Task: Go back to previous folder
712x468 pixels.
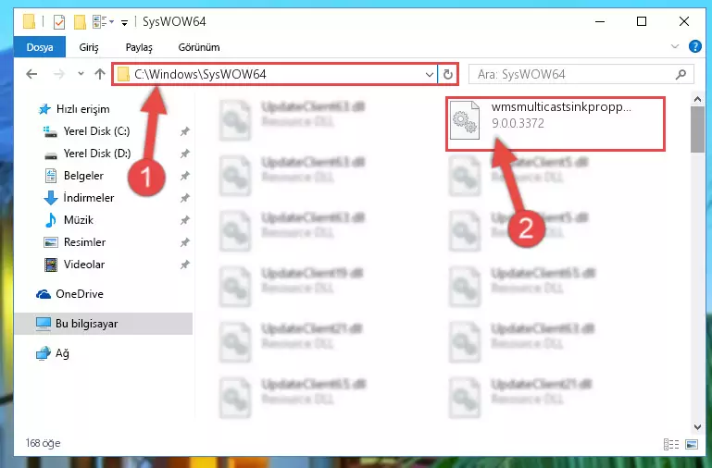Action: [x=31, y=74]
